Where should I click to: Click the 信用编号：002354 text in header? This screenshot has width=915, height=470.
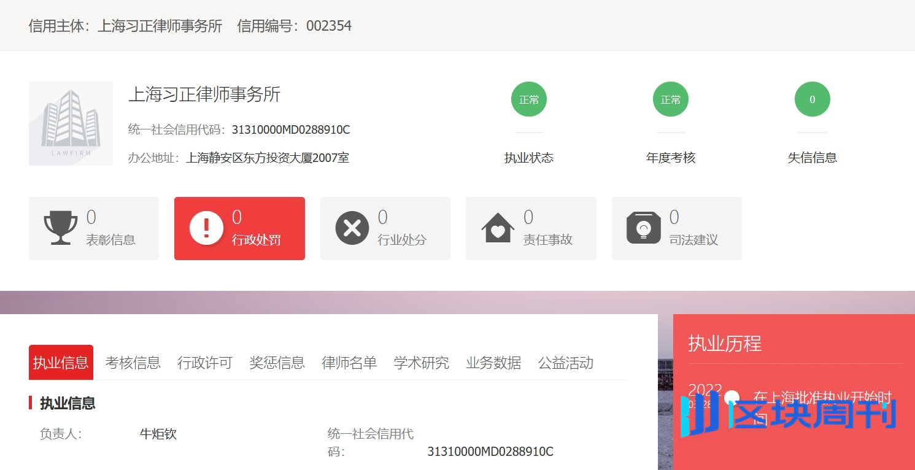pyautogui.click(x=295, y=26)
